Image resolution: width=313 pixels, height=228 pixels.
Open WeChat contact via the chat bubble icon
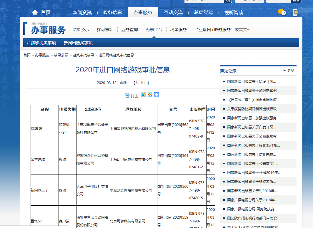[x=282, y=12]
